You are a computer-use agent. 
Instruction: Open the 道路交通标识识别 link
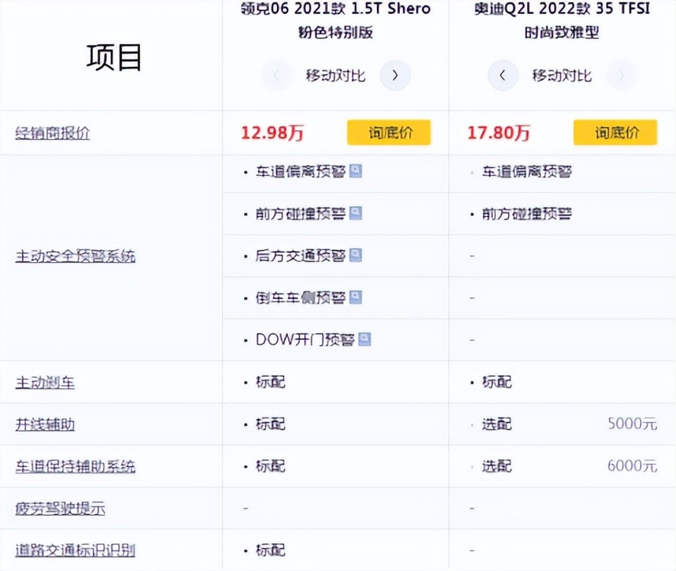tap(76, 551)
